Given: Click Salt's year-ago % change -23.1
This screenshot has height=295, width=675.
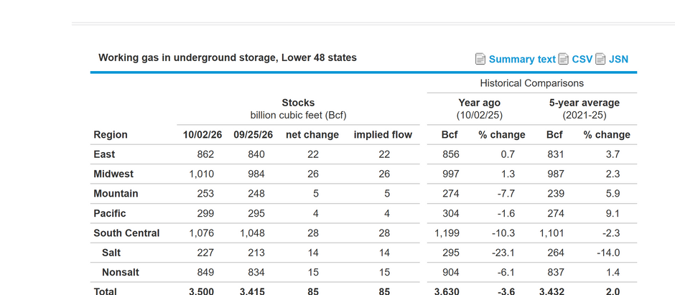Looking at the screenshot, I should (x=503, y=253).
